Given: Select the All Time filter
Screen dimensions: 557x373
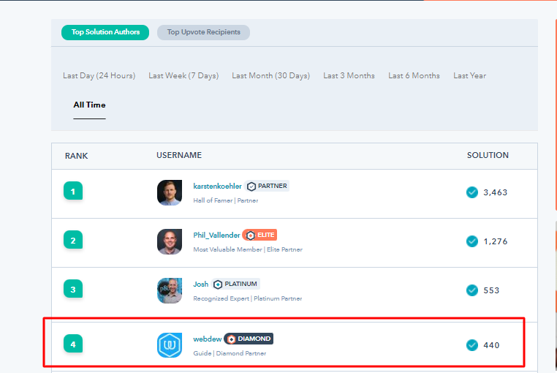Looking at the screenshot, I should 89,105.
